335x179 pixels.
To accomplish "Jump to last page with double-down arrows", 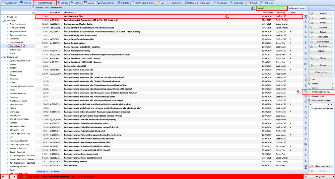I will click(306, 166).
